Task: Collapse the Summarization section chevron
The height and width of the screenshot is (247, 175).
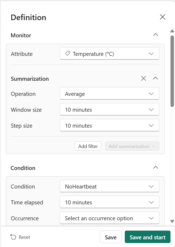Action: [x=155, y=78]
